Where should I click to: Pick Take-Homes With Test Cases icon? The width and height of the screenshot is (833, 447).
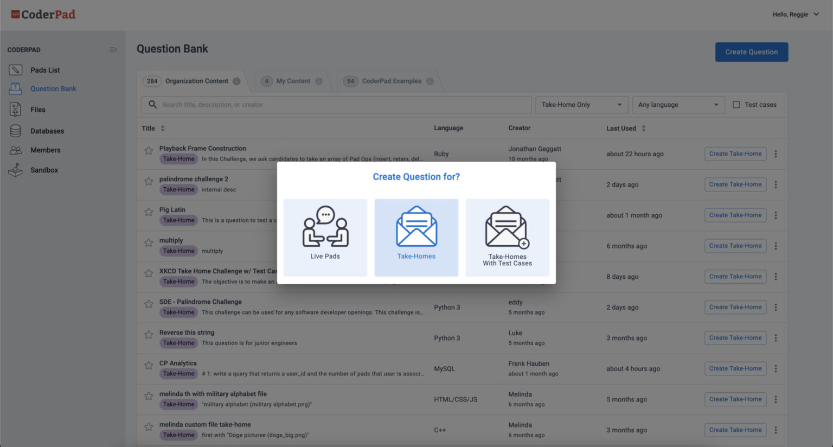point(507,227)
